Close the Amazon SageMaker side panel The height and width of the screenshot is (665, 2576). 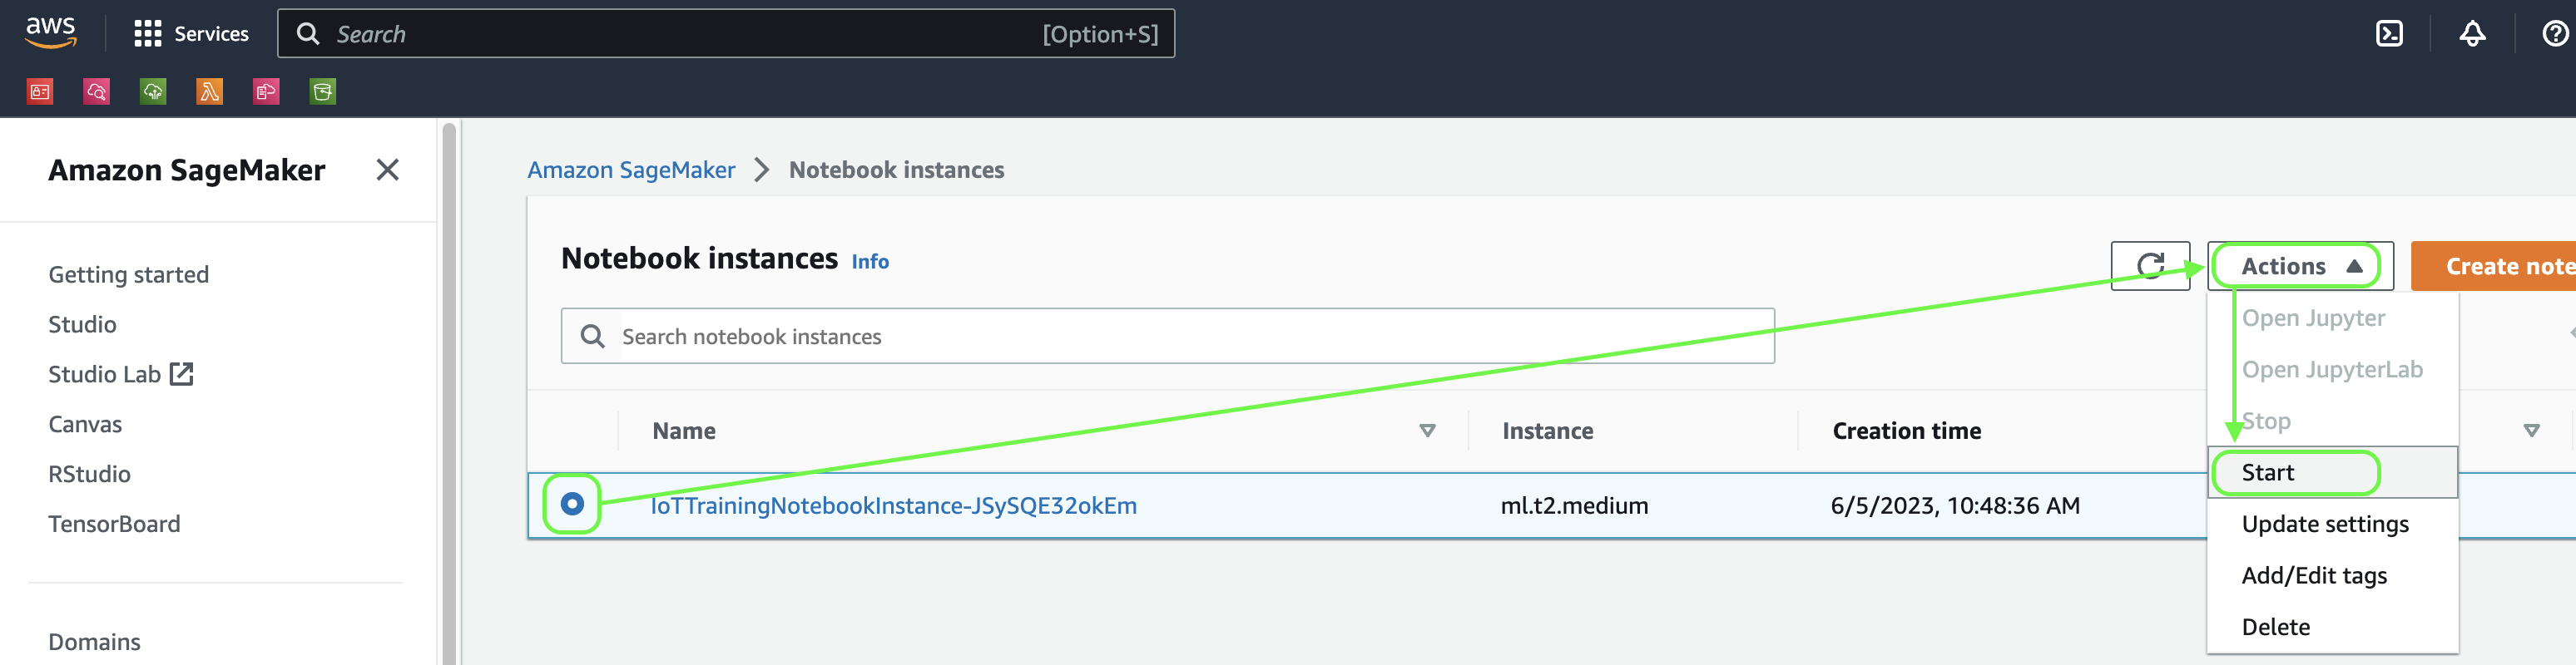(387, 170)
